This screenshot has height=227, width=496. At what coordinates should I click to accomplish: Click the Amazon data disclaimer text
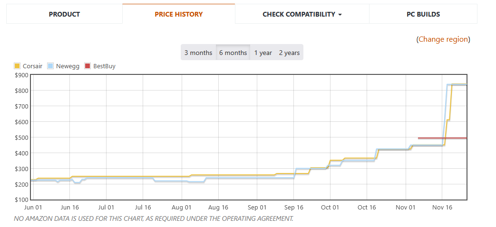click(x=154, y=218)
